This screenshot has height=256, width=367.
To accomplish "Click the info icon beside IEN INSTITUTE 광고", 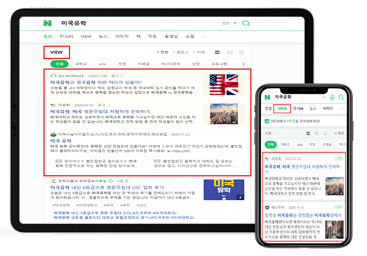I will tap(122, 76).
